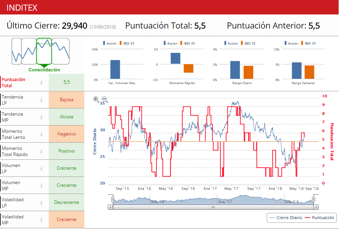339x229 pixels.
Task: Open info icon for Volumen MP row
Action: point(41,185)
